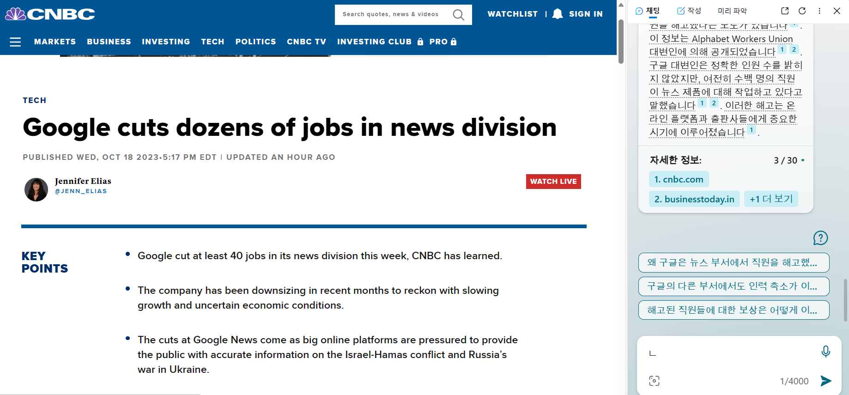The image size is (849, 395).
Task: Click the WATCH LIVE button
Action: coord(553,182)
